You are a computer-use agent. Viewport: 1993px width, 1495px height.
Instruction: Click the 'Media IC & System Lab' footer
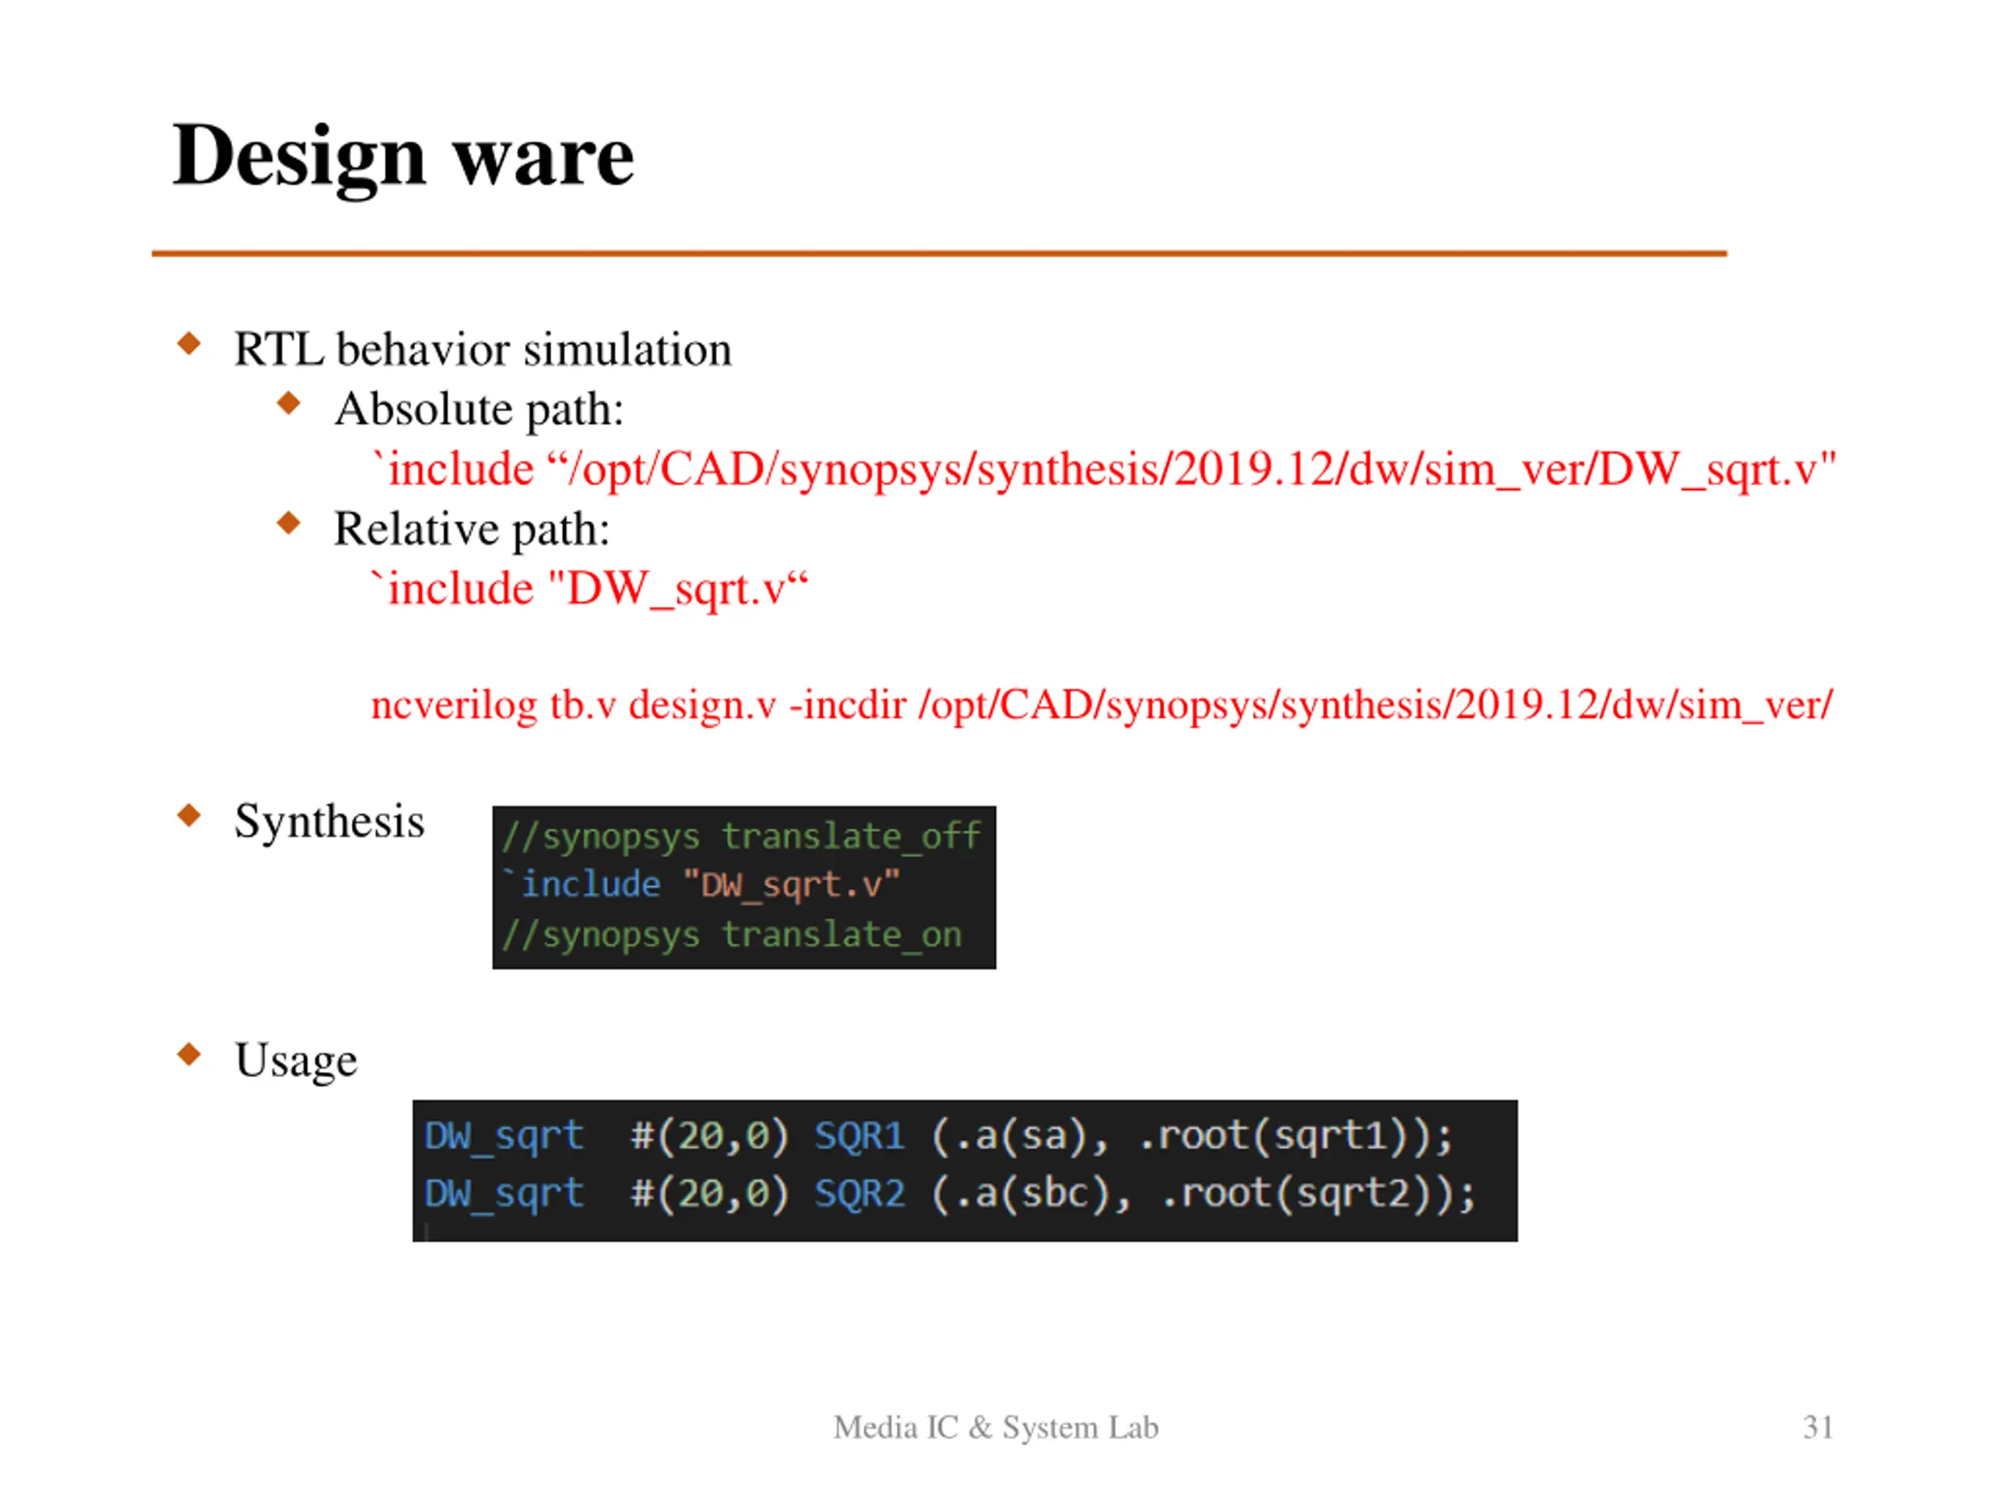(996, 1428)
